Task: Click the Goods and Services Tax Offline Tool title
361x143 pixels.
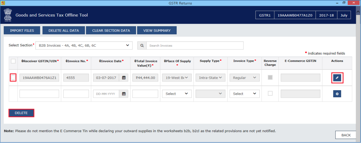Action: coord(52,15)
